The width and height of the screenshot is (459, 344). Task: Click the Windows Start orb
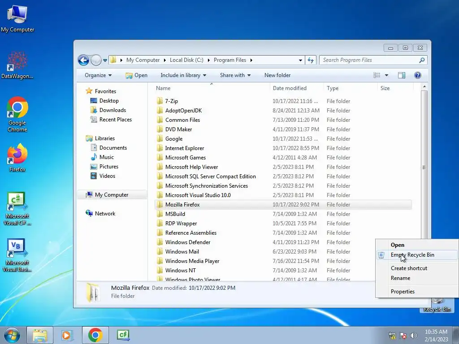12,335
